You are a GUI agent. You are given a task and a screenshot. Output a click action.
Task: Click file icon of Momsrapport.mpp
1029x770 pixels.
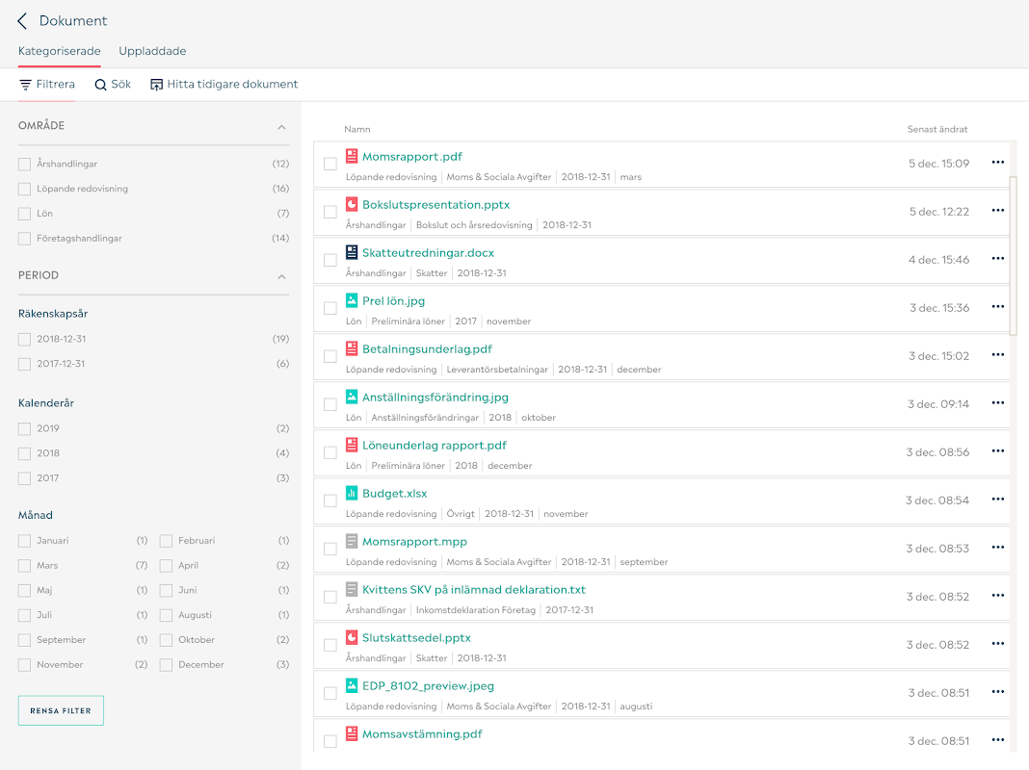coord(352,541)
